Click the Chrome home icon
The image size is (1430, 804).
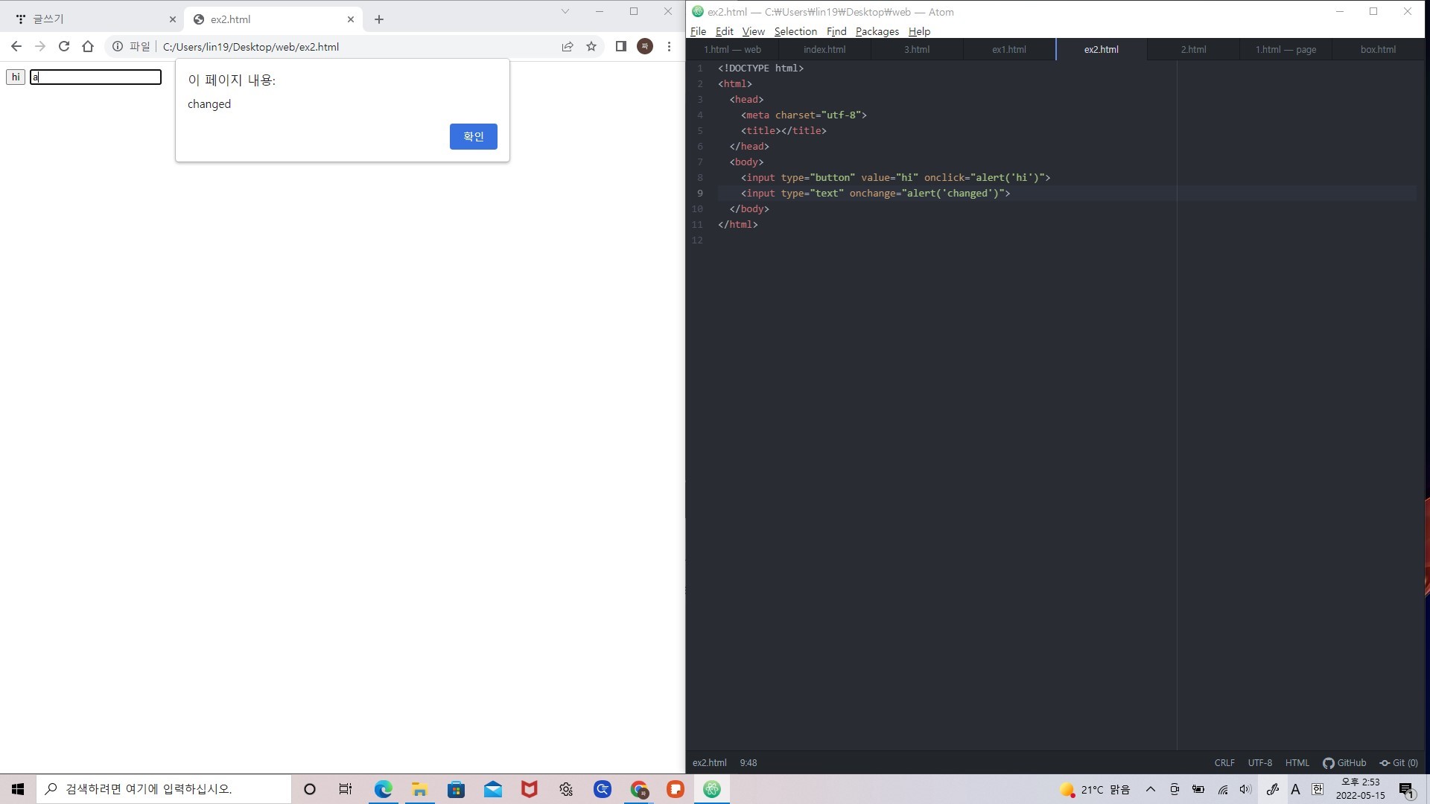[x=88, y=46]
